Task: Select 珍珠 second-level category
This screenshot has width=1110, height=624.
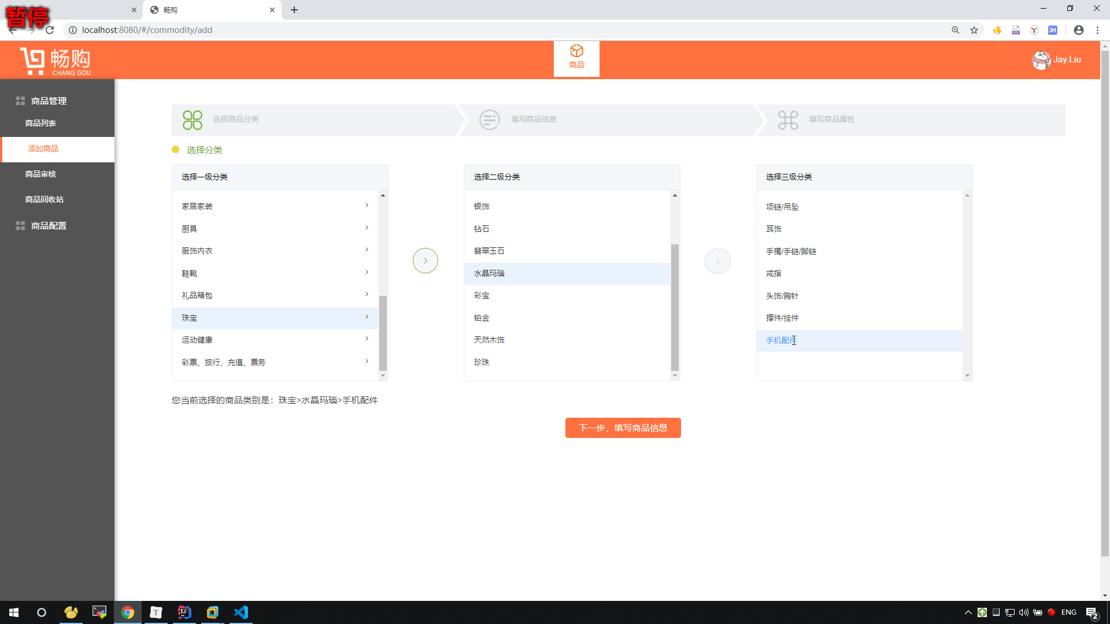Action: click(x=567, y=362)
